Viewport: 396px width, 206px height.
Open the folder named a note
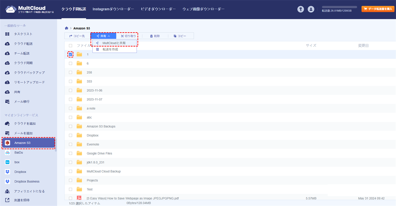pos(91,108)
